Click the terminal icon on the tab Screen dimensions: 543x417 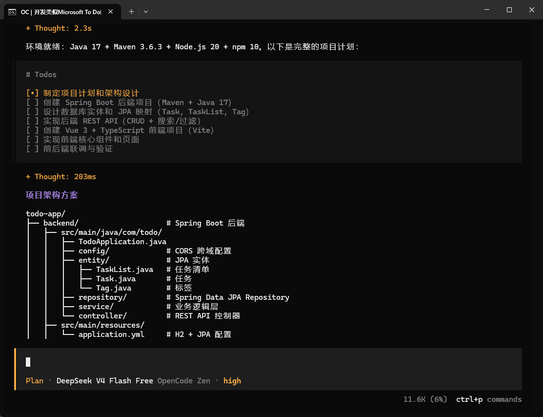(x=12, y=12)
